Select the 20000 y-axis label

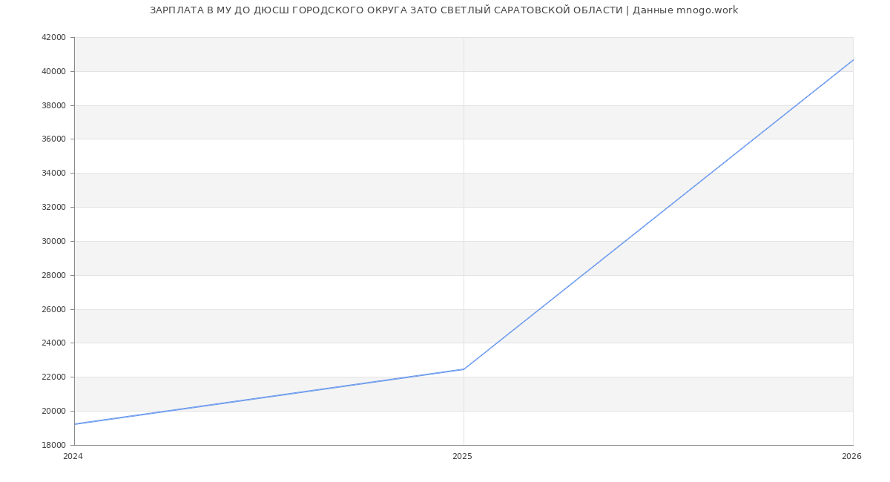[x=55, y=411]
